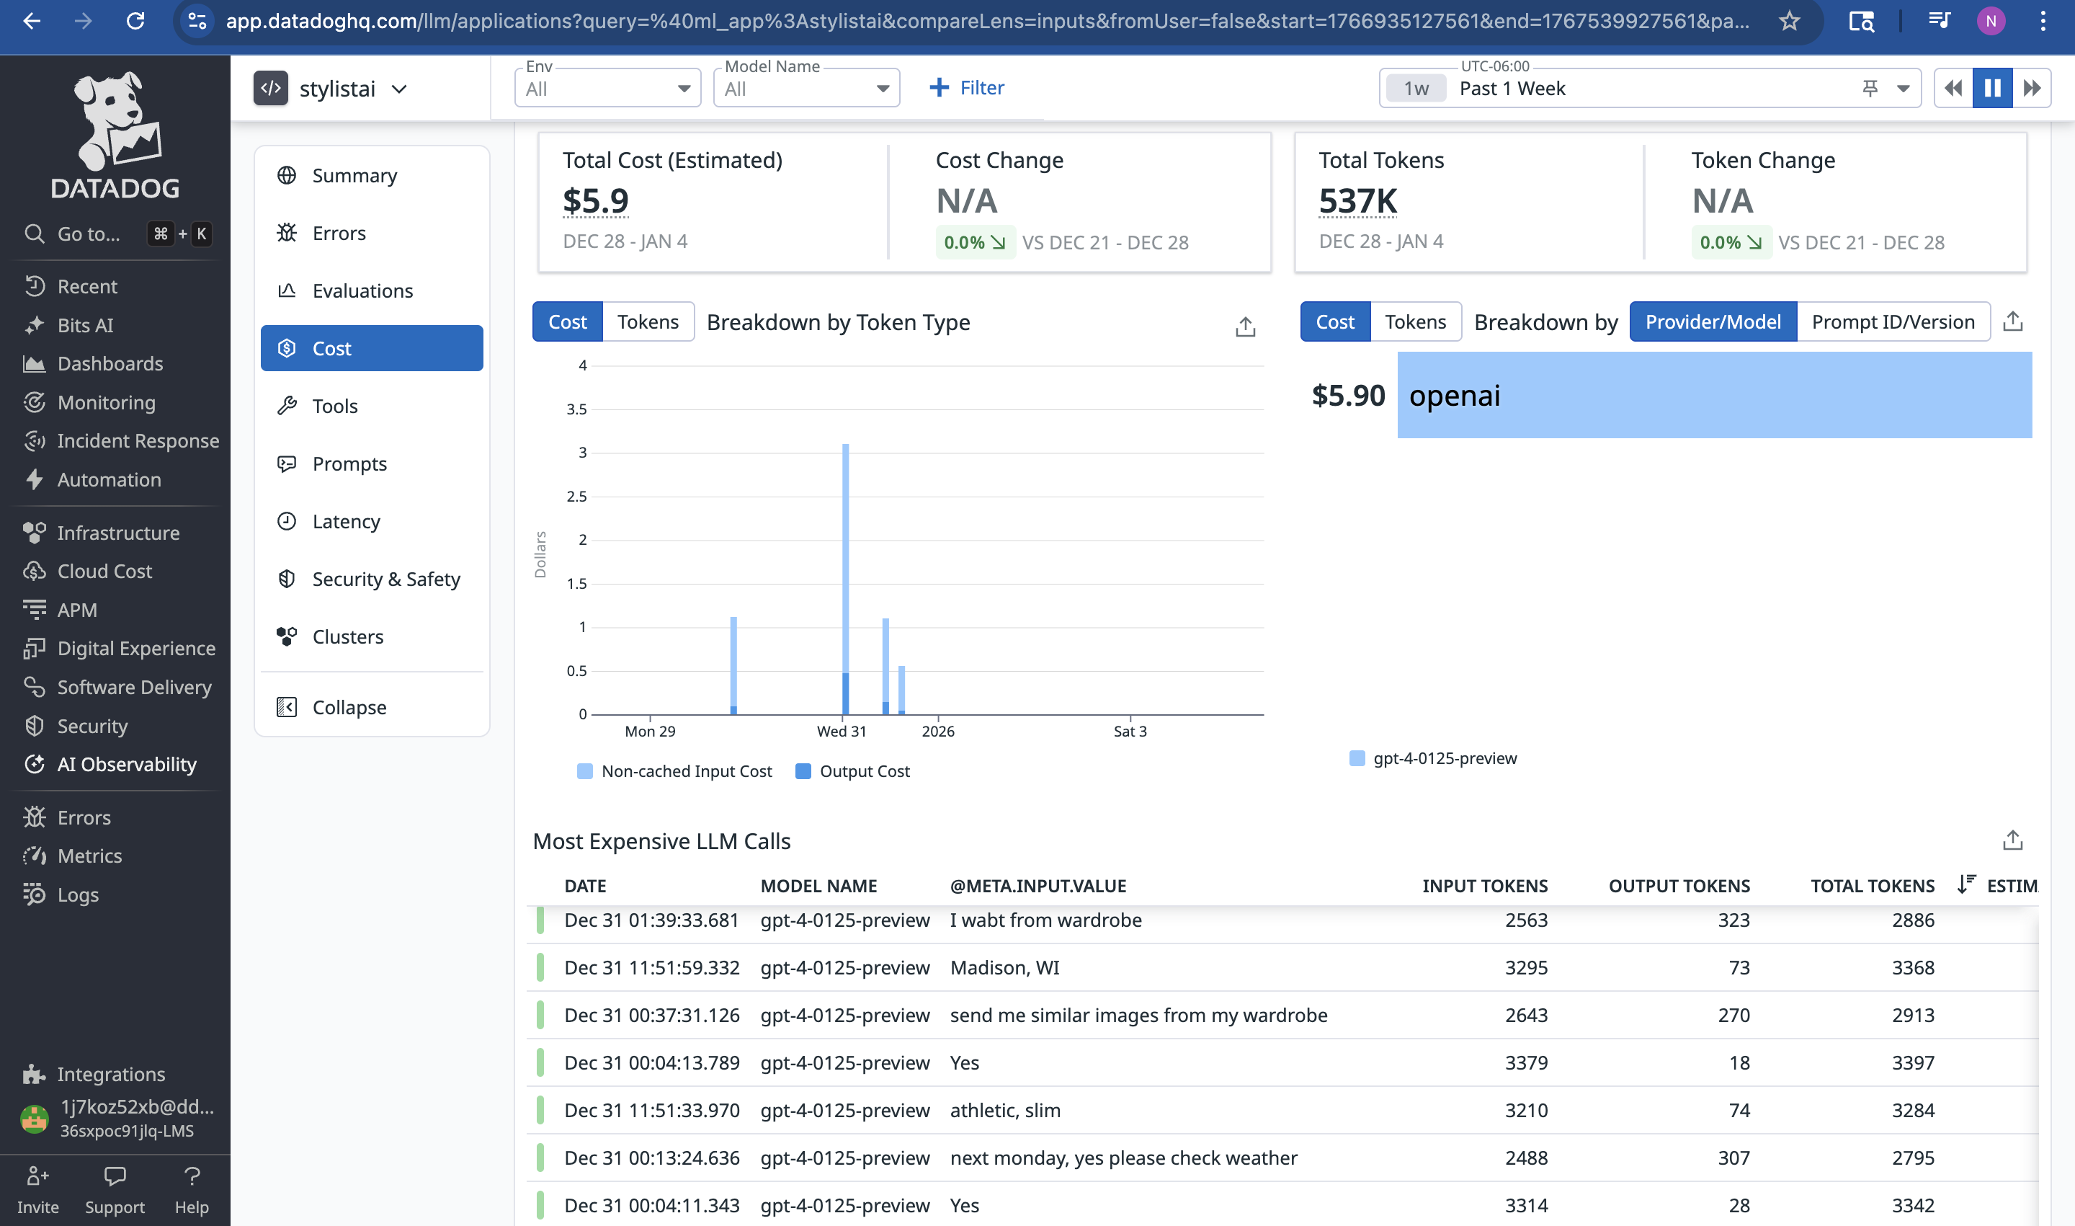Image resolution: width=2075 pixels, height=1226 pixels.
Task: Go to the Evaluations section
Action: pyautogui.click(x=362, y=290)
